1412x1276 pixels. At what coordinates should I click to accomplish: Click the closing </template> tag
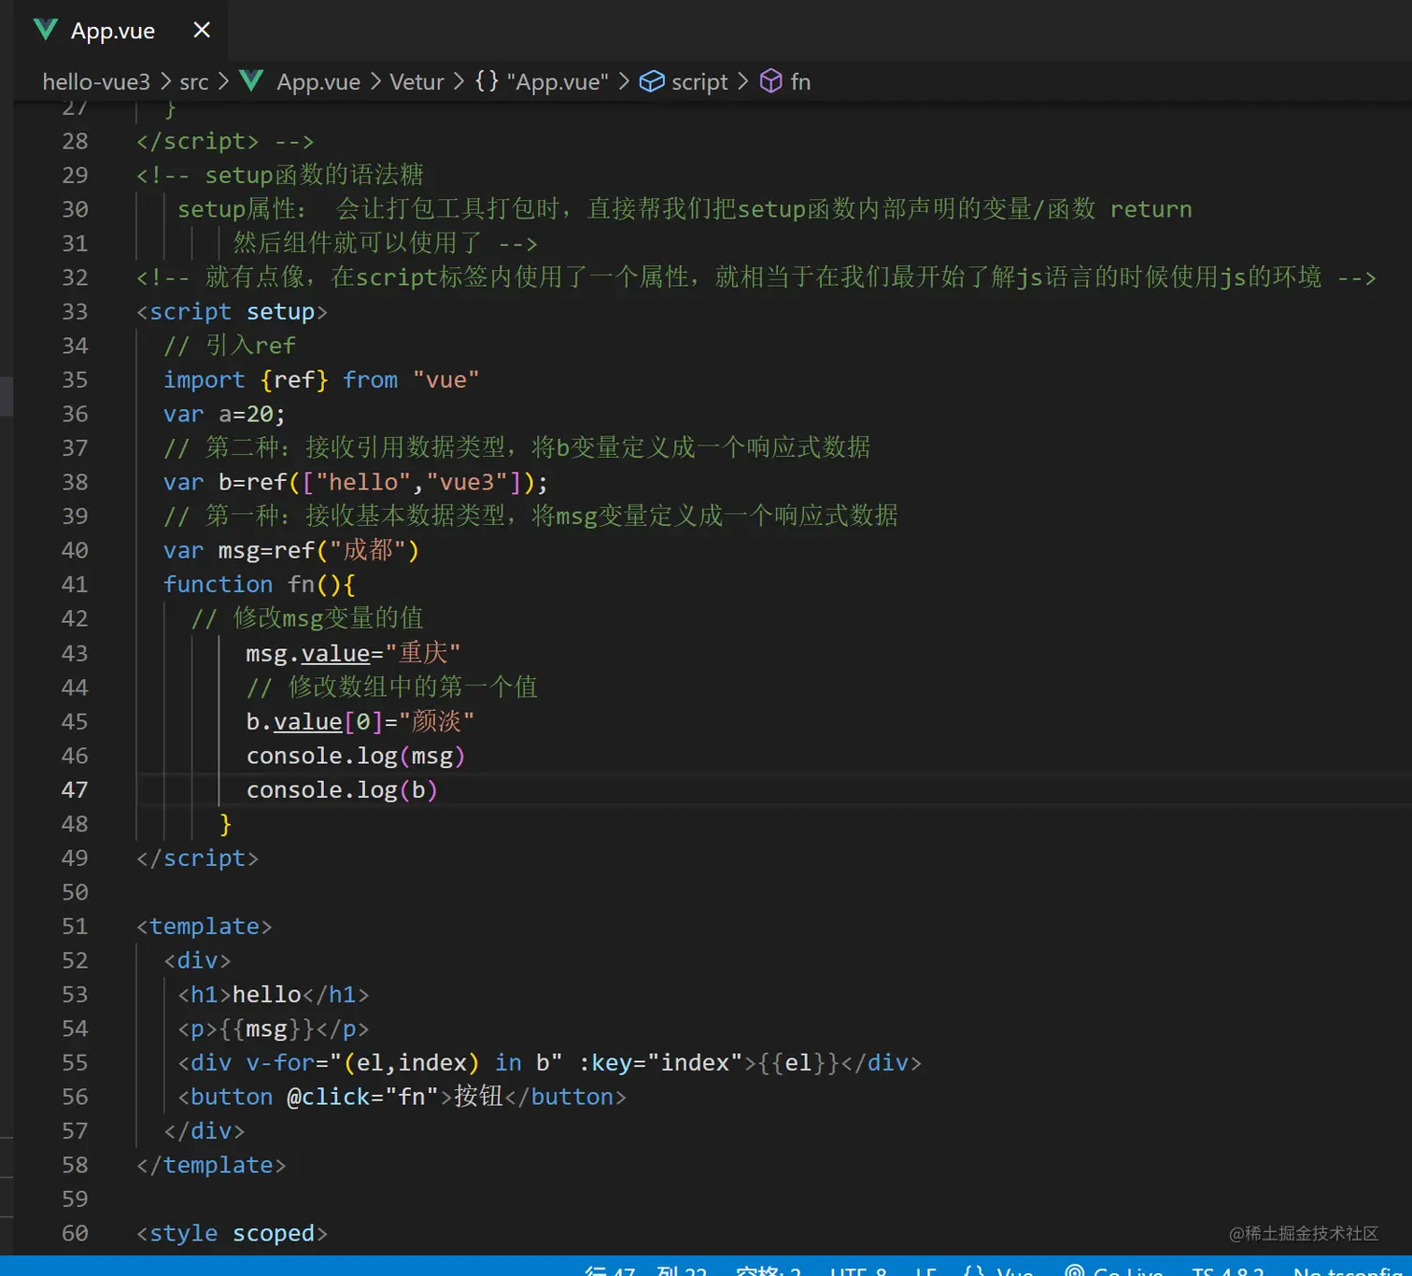point(211,1165)
